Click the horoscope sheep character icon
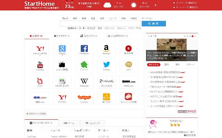This screenshot has height=138, width=222. coord(153,124)
